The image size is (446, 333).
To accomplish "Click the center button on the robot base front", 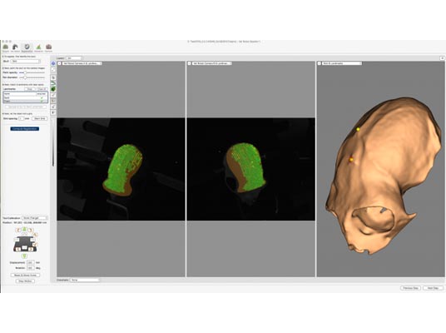I will coord(24,247).
